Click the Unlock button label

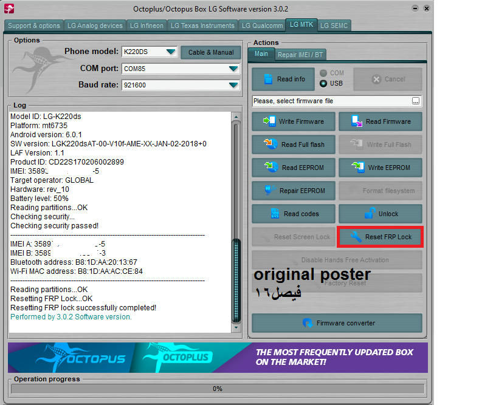(388, 214)
